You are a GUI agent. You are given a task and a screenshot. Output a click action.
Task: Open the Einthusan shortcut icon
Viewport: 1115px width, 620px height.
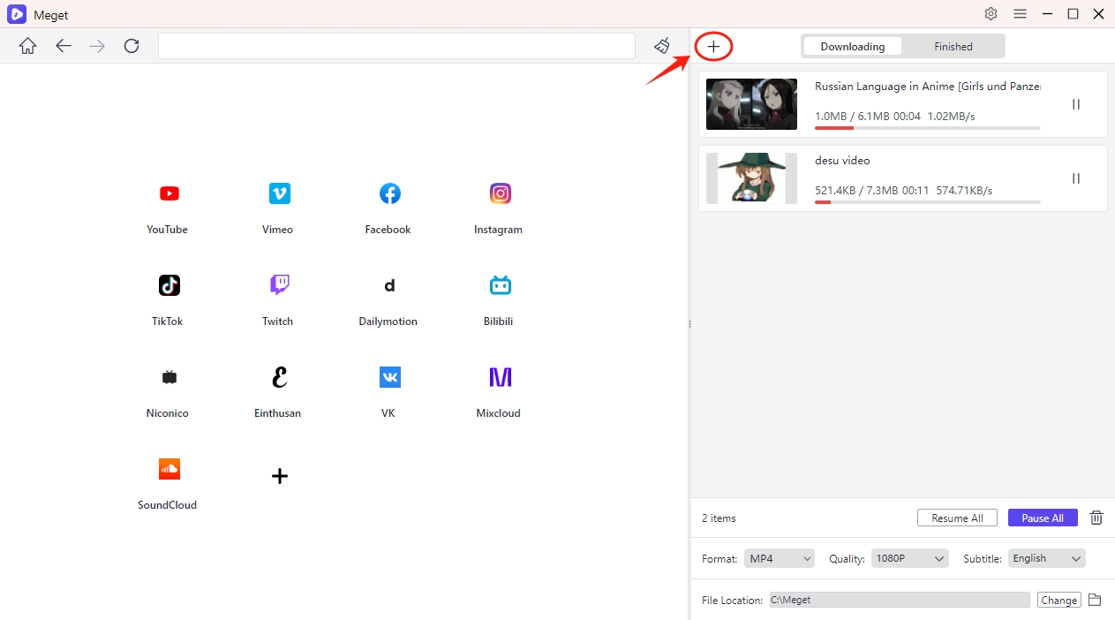click(279, 377)
